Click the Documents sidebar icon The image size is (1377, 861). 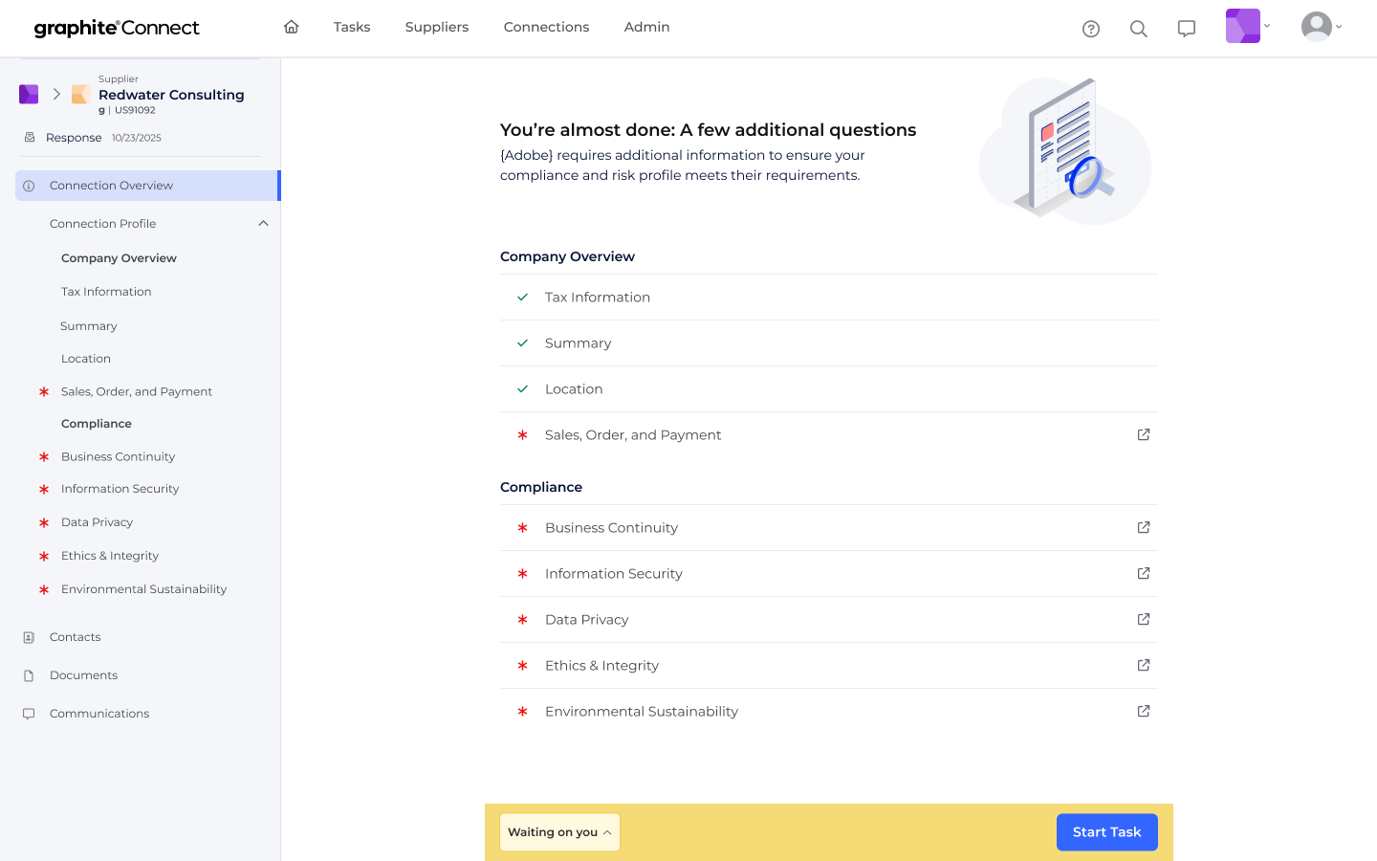tap(29, 675)
